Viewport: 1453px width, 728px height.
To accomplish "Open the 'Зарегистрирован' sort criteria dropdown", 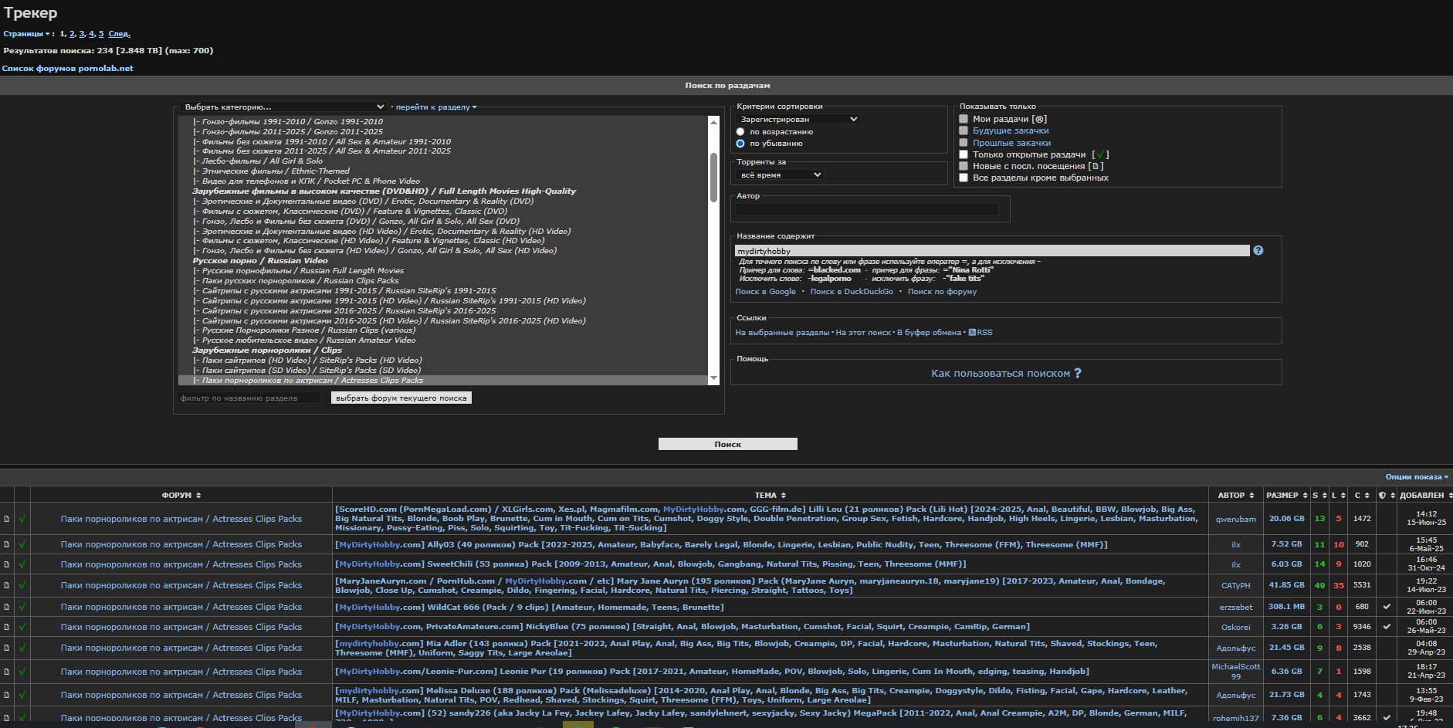I will [798, 120].
